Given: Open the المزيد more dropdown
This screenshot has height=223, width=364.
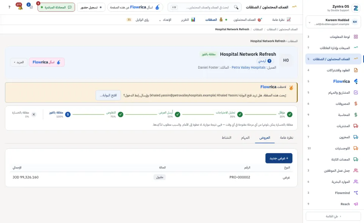Looking at the screenshot, I should tap(19, 62).
